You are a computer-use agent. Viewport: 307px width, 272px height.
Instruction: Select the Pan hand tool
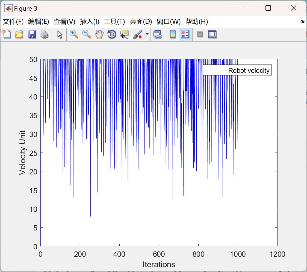pos(99,34)
